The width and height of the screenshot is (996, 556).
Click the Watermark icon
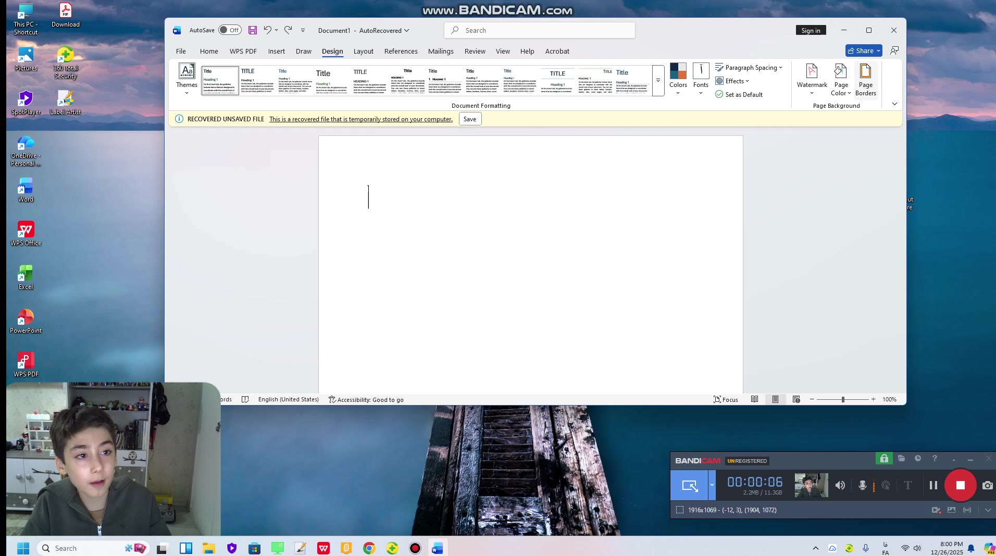tap(812, 72)
